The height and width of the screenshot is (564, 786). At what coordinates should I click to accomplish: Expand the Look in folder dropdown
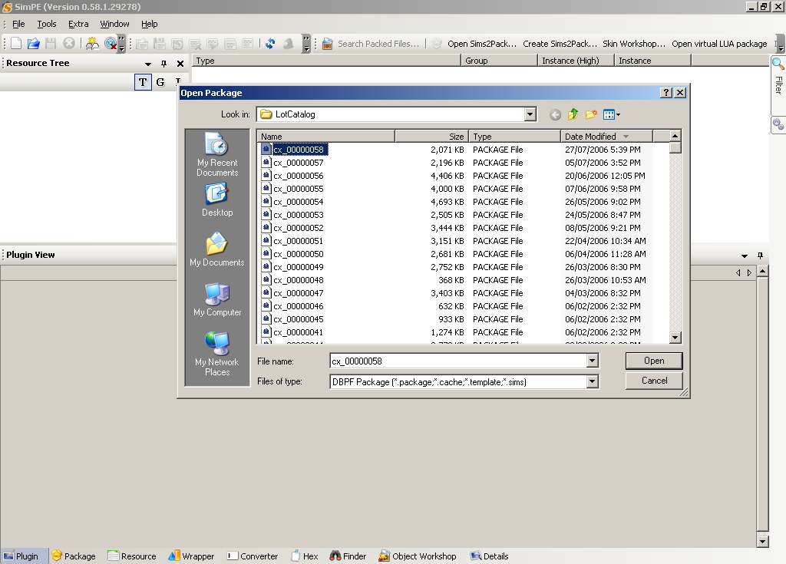(530, 114)
